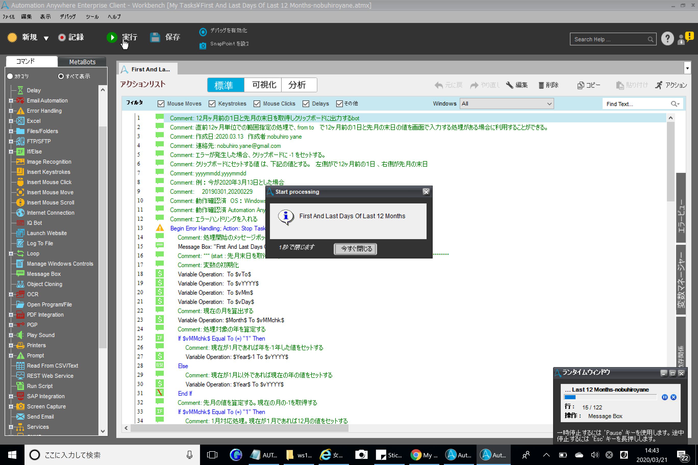
Task: Pause the task in the runtime window
Action: (x=665, y=397)
